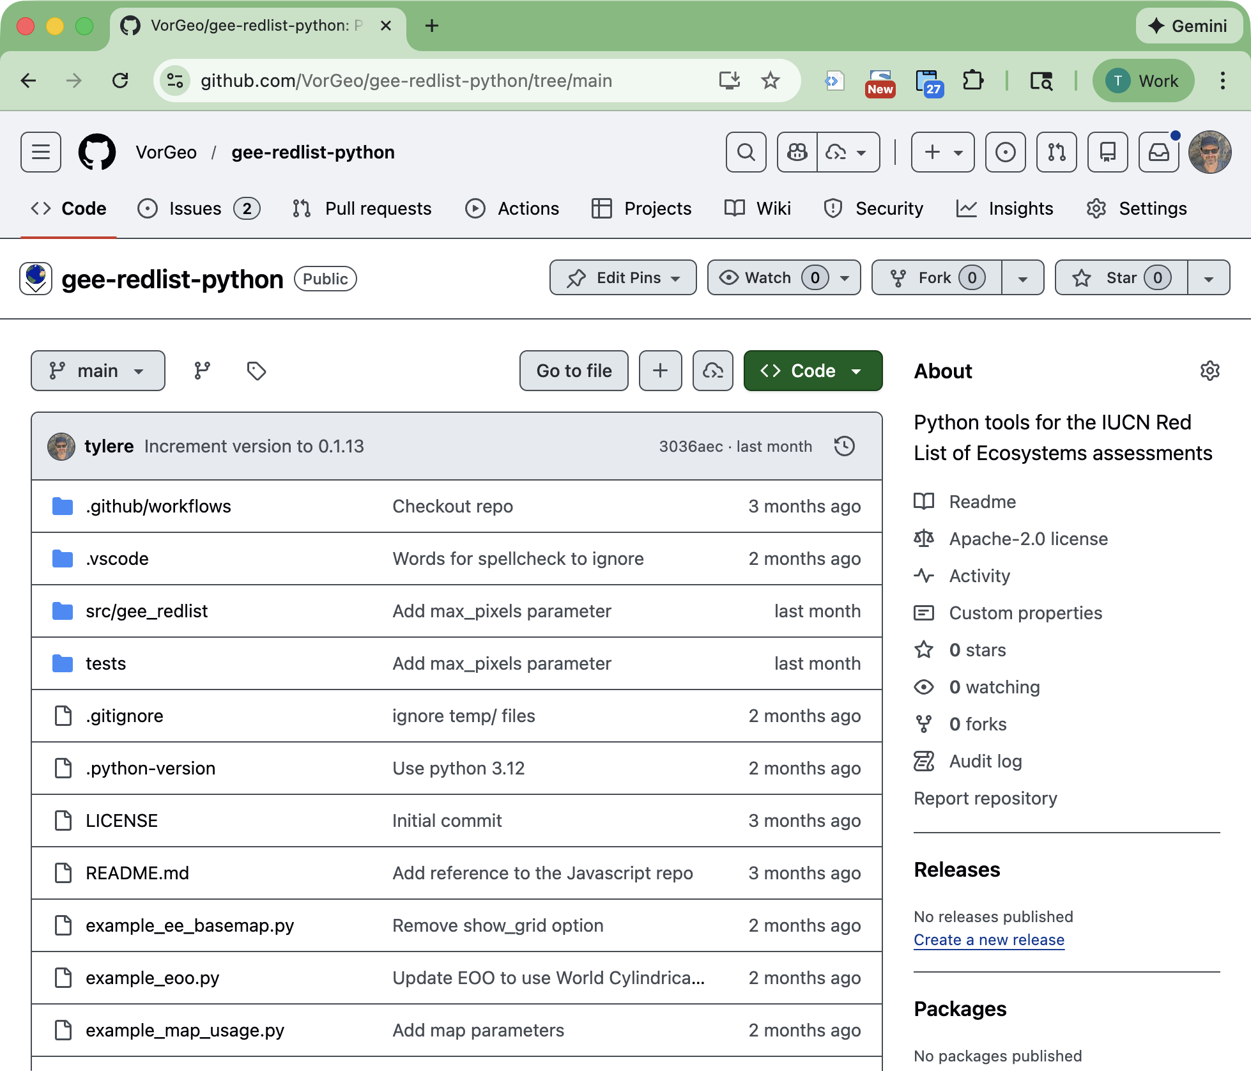Expand the Edit Pins dropdown

623,277
